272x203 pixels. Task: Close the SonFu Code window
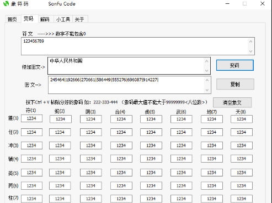click(263, 3)
